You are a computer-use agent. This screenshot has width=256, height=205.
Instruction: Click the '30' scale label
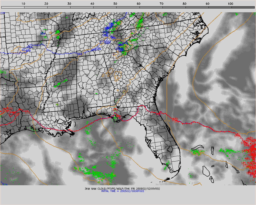click(69, 4)
